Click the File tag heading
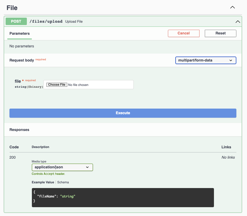247x216 pixels. (12, 8)
